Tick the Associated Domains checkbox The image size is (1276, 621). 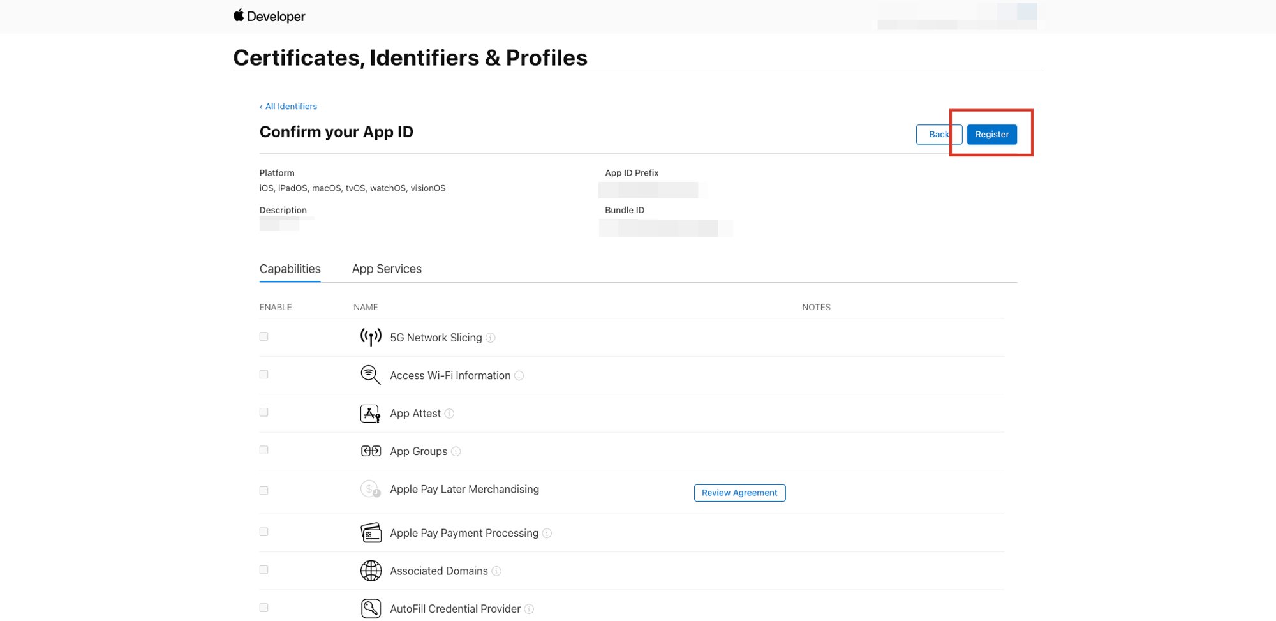263,570
